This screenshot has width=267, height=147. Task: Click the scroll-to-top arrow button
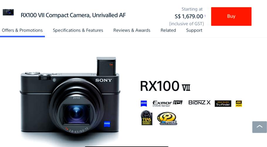pyautogui.click(x=259, y=127)
